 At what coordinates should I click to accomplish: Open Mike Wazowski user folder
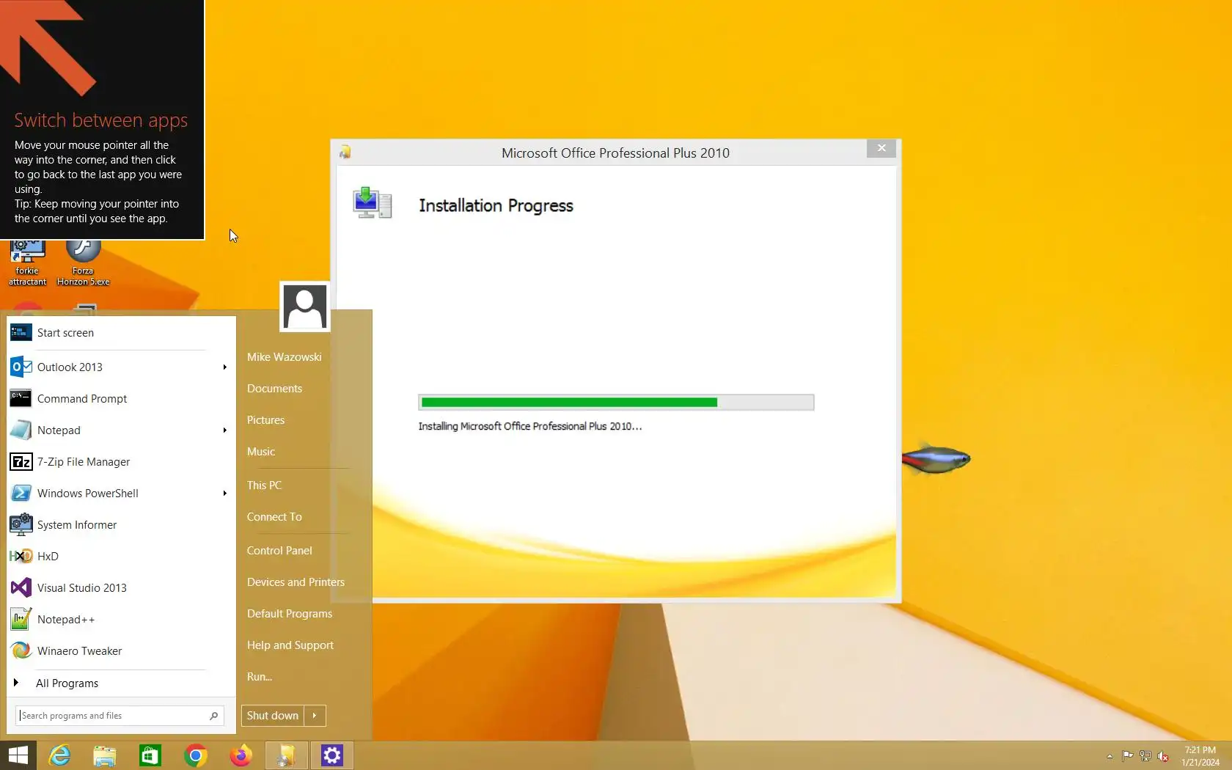coord(285,357)
